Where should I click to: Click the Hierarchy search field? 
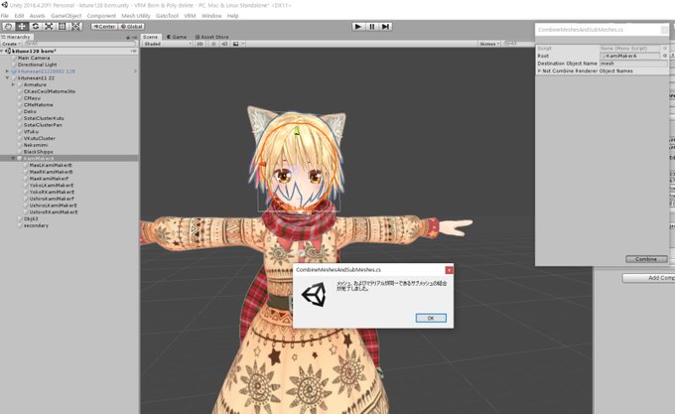(x=79, y=44)
